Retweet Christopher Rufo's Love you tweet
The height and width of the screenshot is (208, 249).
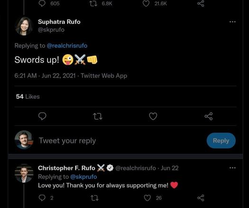click(94, 198)
